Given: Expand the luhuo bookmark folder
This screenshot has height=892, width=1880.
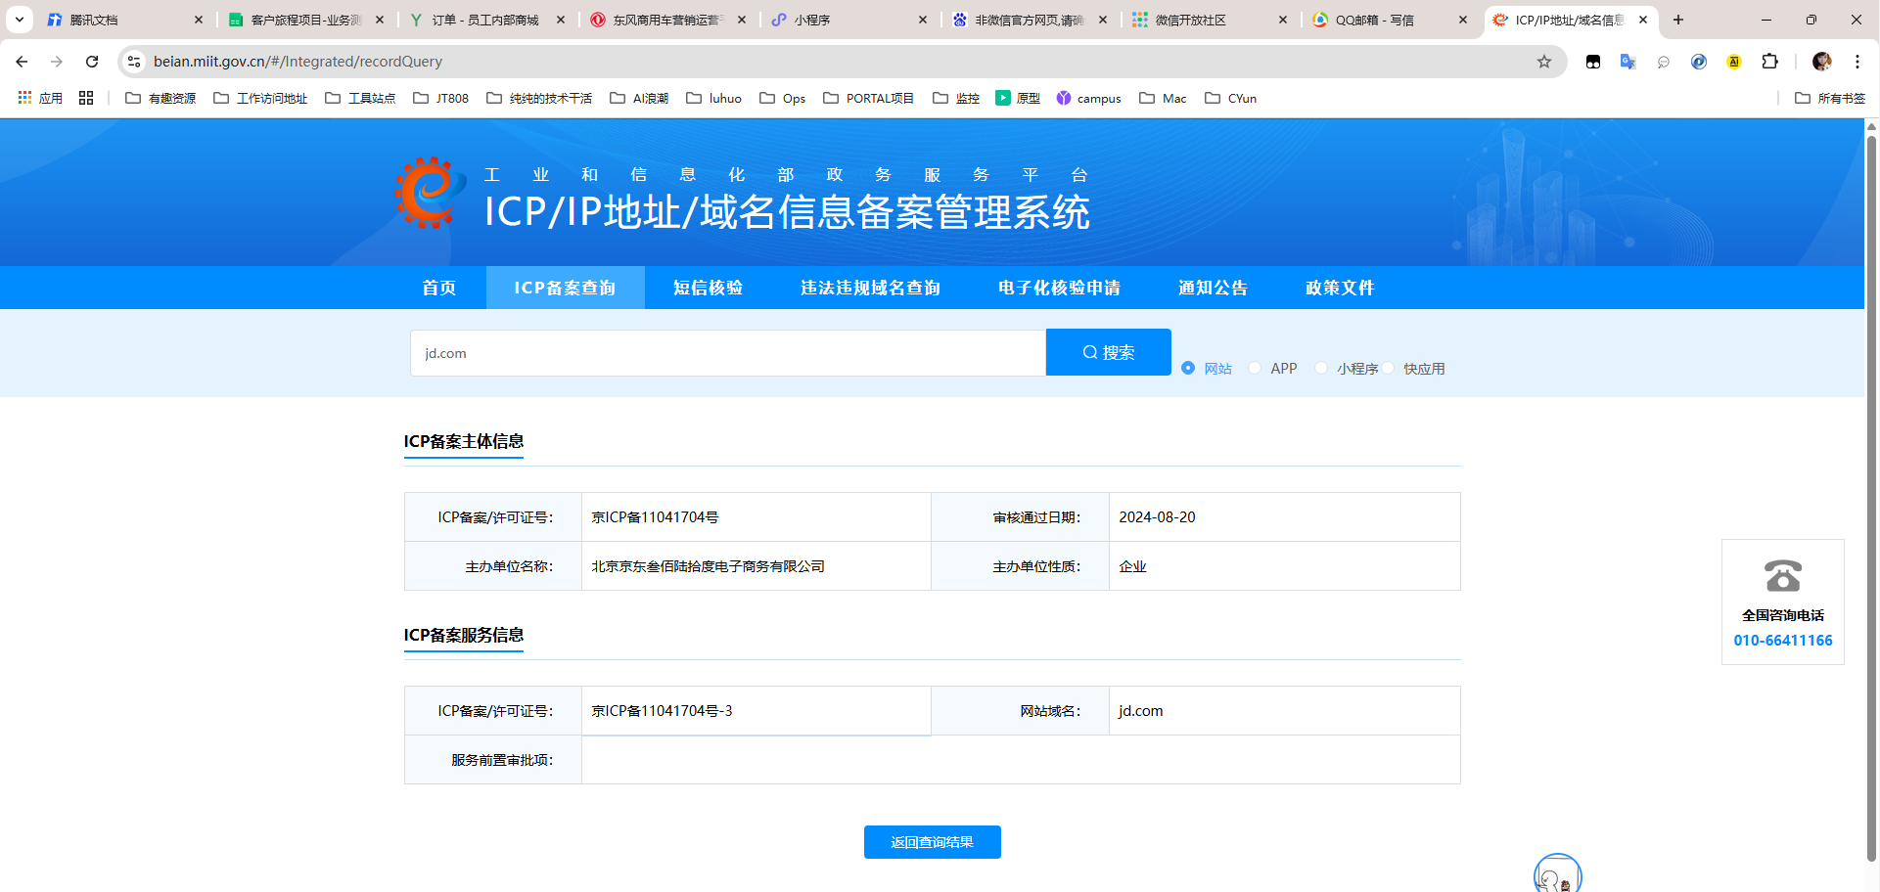Looking at the screenshot, I should pyautogui.click(x=714, y=98).
